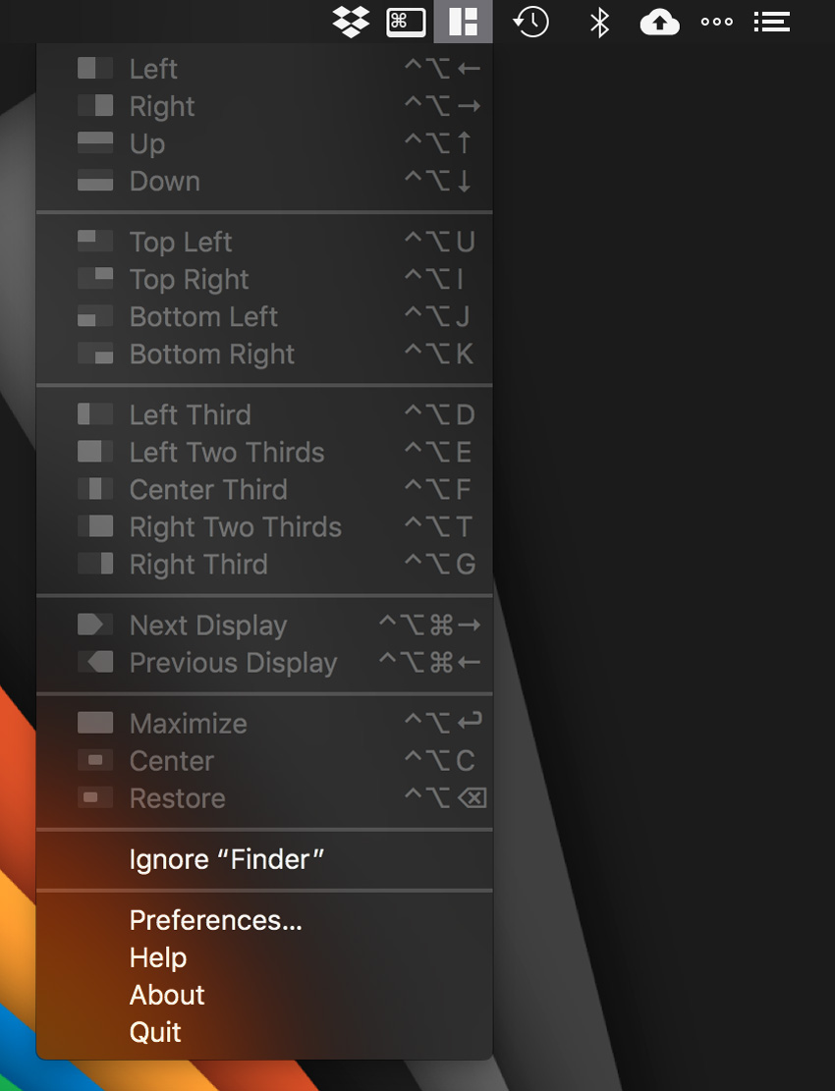Click the Time Machine clock icon
This screenshot has width=835, height=1091.
[x=530, y=22]
